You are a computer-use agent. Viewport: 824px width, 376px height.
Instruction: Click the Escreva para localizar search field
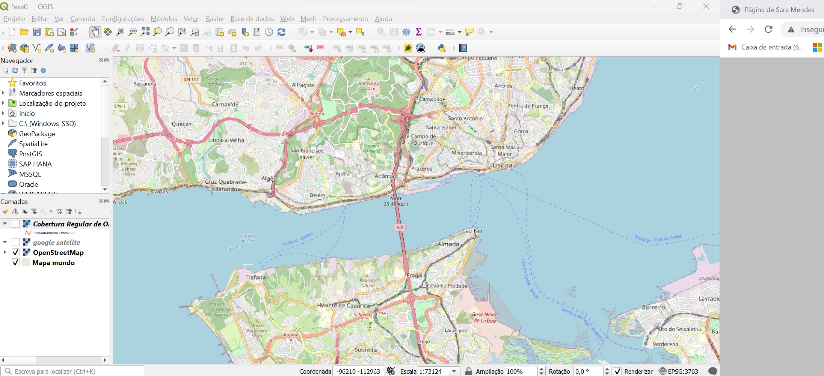tap(72, 371)
